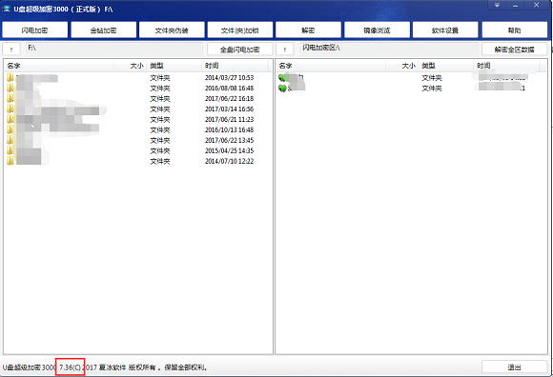Sort left panel by 名字 column
Screen dimensions: 553x377
tap(59, 66)
